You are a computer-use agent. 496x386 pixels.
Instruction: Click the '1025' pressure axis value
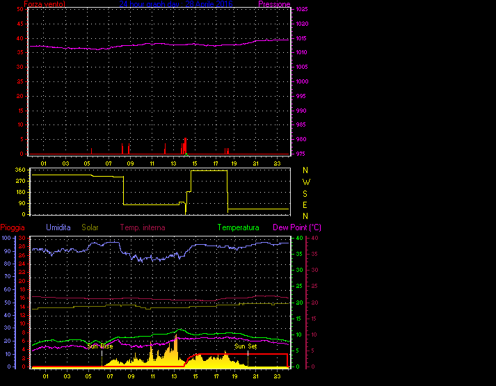(x=302, y=9)
